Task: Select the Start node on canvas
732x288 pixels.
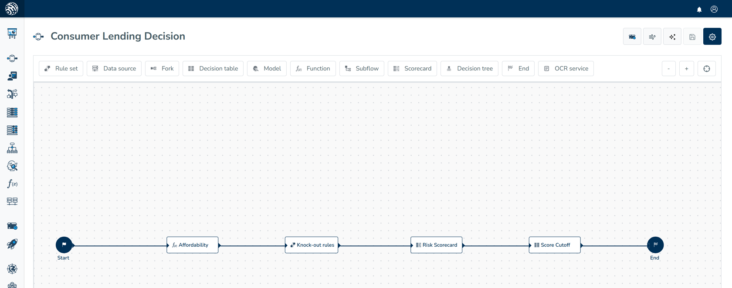Action: 64,245
